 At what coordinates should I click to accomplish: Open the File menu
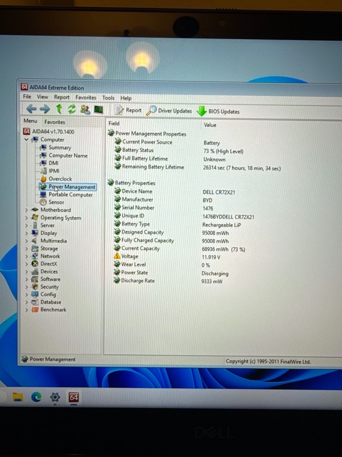click(27, 96)
